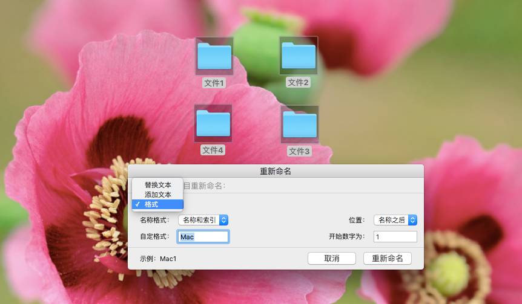Click the 文件2 folder name label
This screenshot has width=522, height=304.
(x=299, y=82)
